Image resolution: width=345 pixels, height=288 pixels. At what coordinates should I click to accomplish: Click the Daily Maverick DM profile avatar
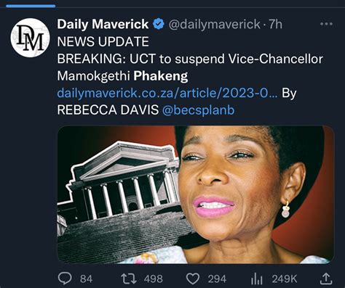coord(30,38)
